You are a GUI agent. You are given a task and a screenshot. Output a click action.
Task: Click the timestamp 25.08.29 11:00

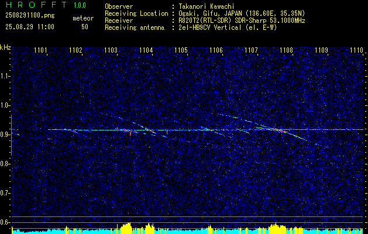coord(30,27)
